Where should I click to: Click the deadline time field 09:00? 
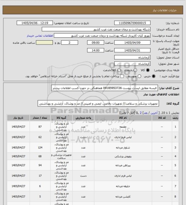click(95, 43)
